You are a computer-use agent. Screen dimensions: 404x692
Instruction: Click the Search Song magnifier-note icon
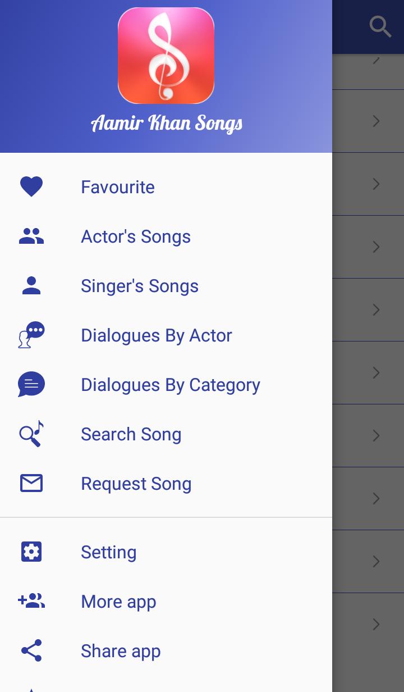[x=31, y=434]
